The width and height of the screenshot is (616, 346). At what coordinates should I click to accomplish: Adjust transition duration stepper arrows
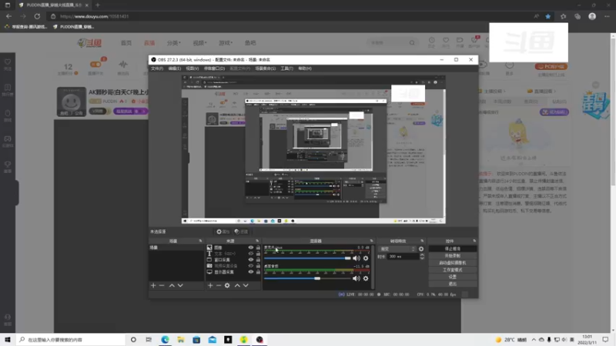(422, 257)
